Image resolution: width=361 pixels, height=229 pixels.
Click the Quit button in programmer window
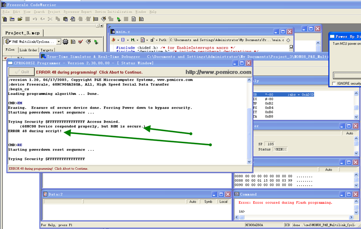(x=22, y=72)
